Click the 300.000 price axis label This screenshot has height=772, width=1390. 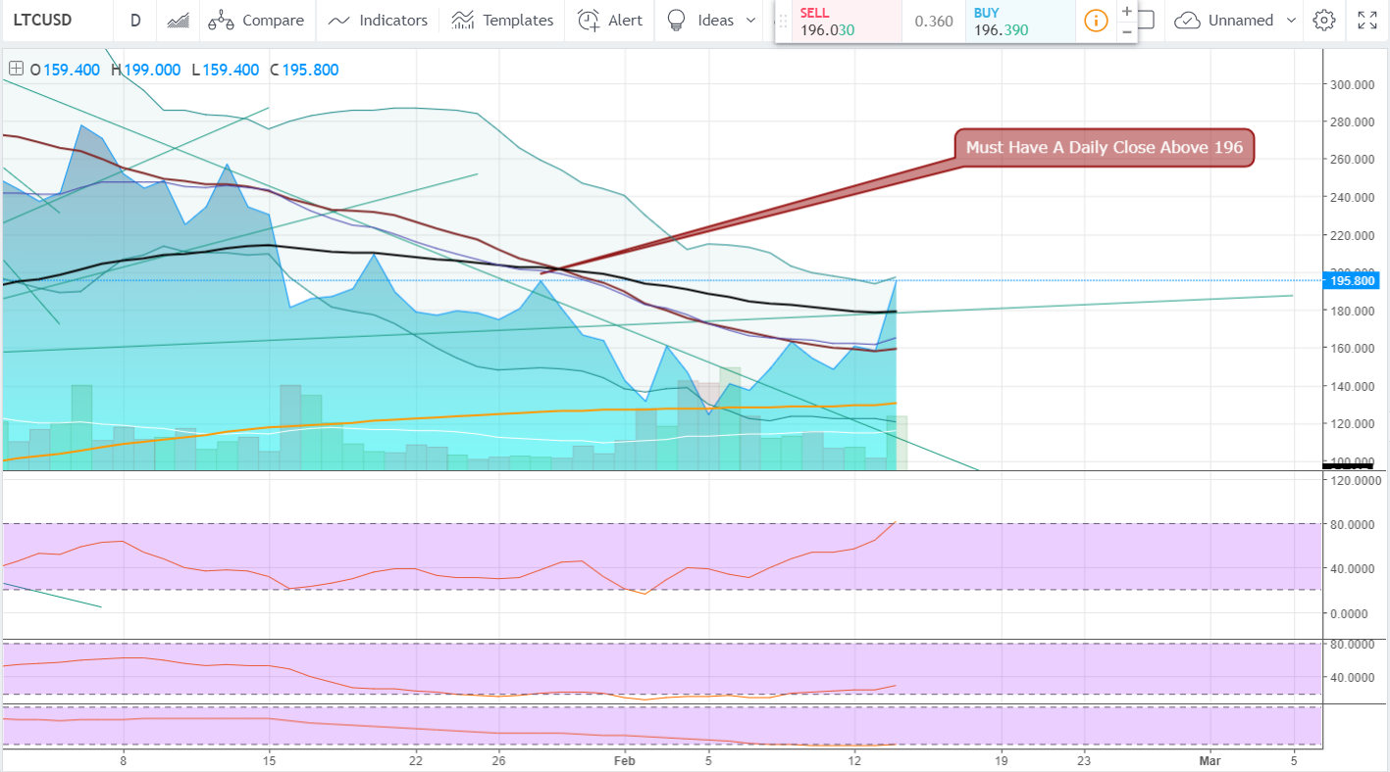pyautogui.click(x=1352, y=84)
